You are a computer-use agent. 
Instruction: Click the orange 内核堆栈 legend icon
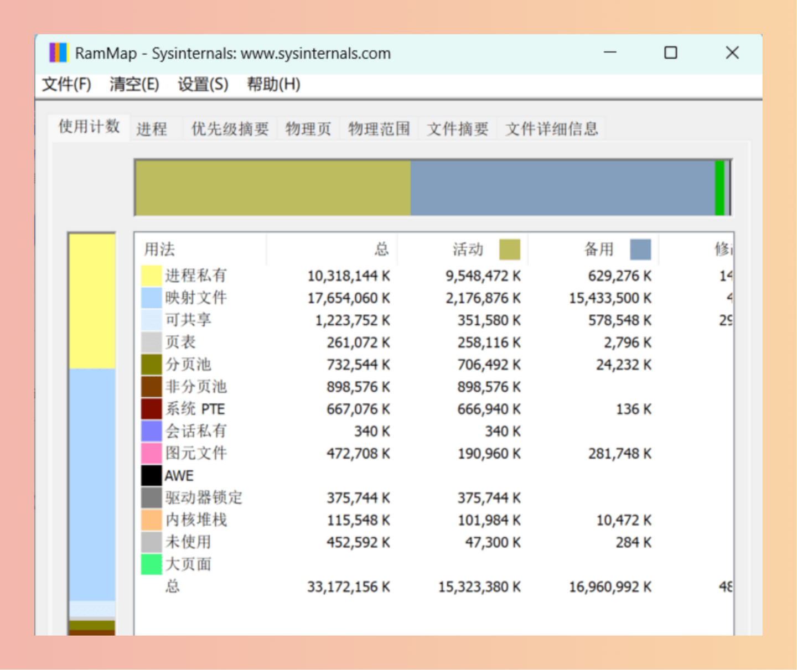pyautogui.click(x=151, y=519)
